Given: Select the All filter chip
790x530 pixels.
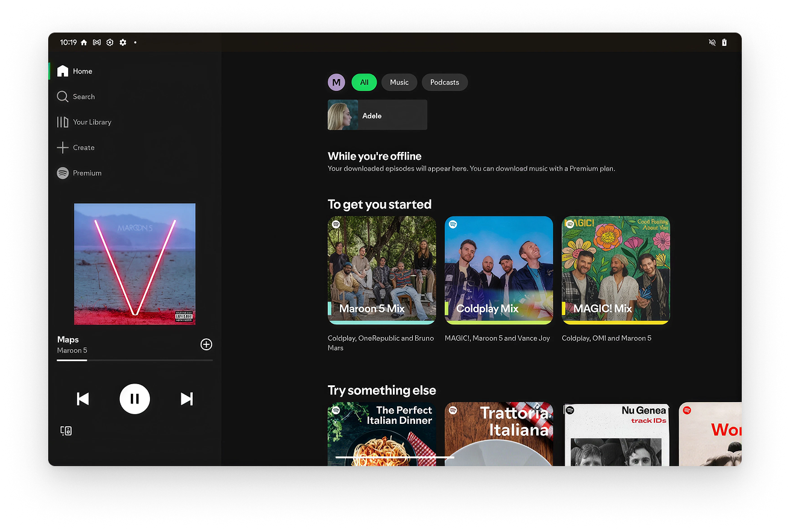Looking at the screenshot, I should tap(365, 82).
